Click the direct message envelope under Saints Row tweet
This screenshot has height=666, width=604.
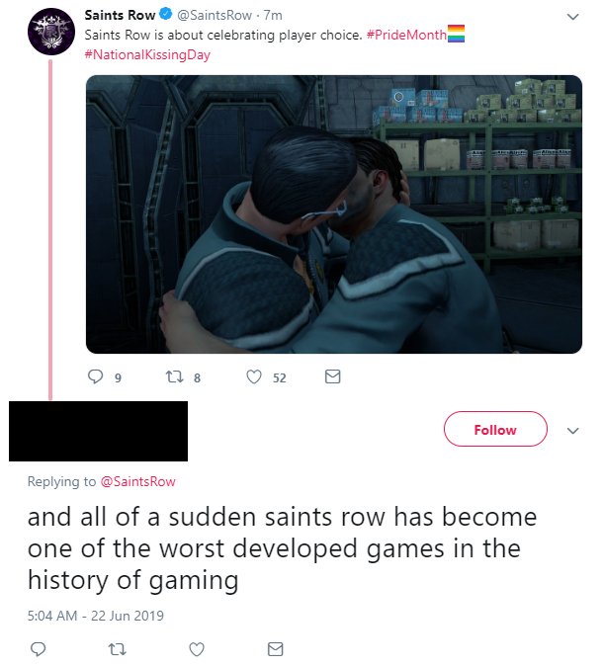pyautogui.click(x=332, y=376)
